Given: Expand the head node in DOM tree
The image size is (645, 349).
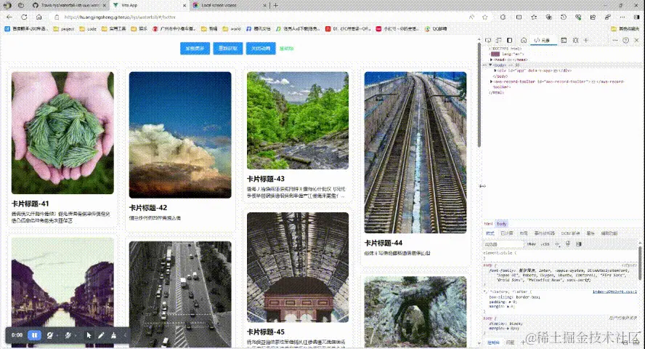Looking at the screenshot, I should [491, 60].
